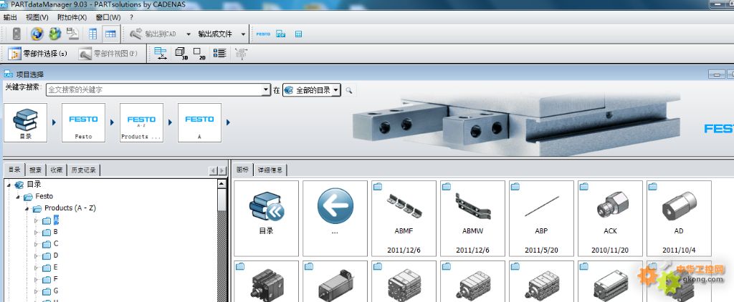Switch to the 图标 tab
This screenshot has height=302, width=734.
(243, 170)
